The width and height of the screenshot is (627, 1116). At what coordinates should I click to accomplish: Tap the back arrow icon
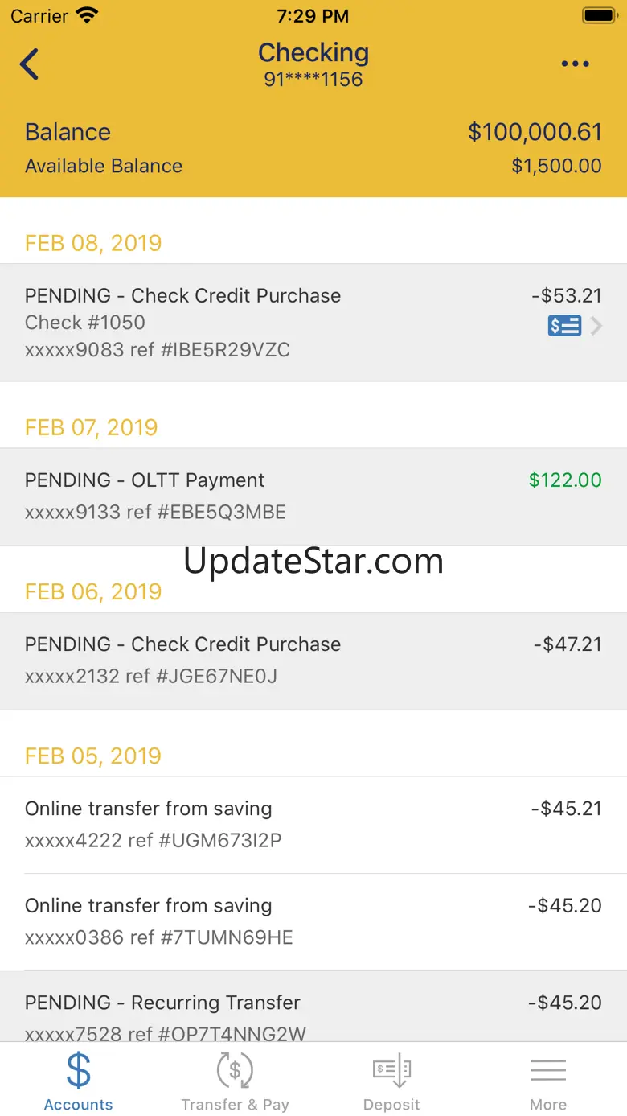coord(30,64)
